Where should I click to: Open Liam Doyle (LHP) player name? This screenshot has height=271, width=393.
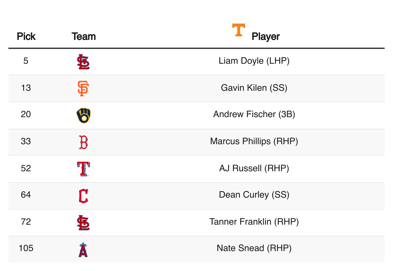pyautogui.click(x=254, y=61)
